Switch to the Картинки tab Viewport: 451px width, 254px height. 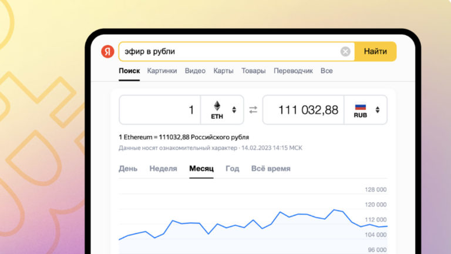[x=162, y=71]
